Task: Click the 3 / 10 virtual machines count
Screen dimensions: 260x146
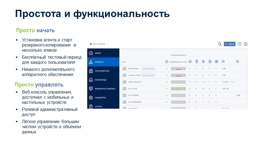Action: pyautogui.click(x=204, y=82)
